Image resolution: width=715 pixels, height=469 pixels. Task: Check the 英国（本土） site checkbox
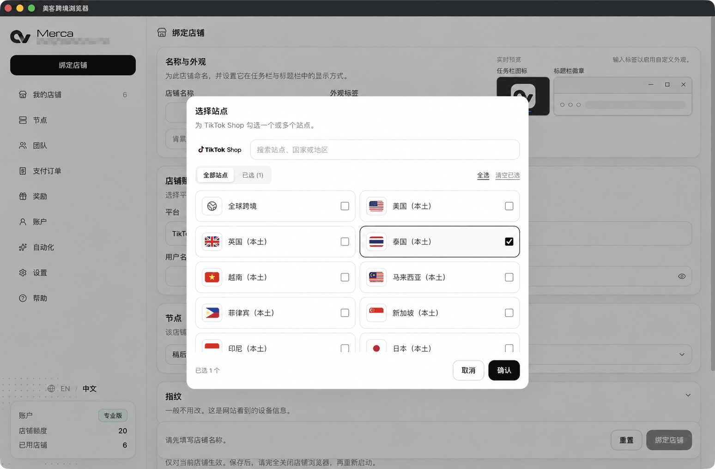pos(345,241)
